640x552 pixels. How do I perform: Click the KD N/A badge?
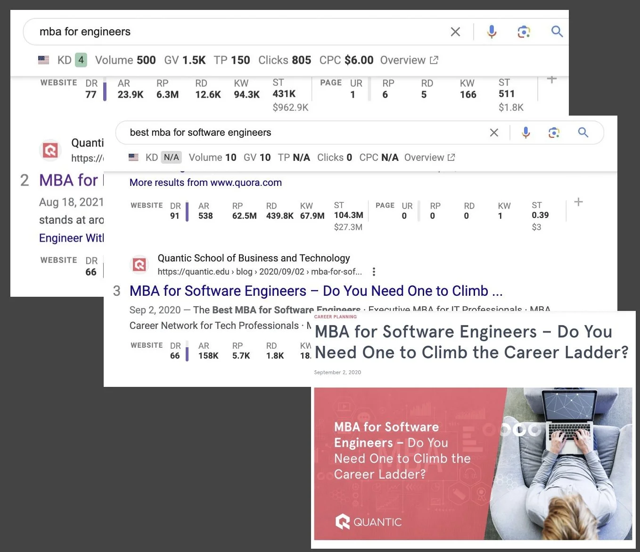click(x=172, y=157)
